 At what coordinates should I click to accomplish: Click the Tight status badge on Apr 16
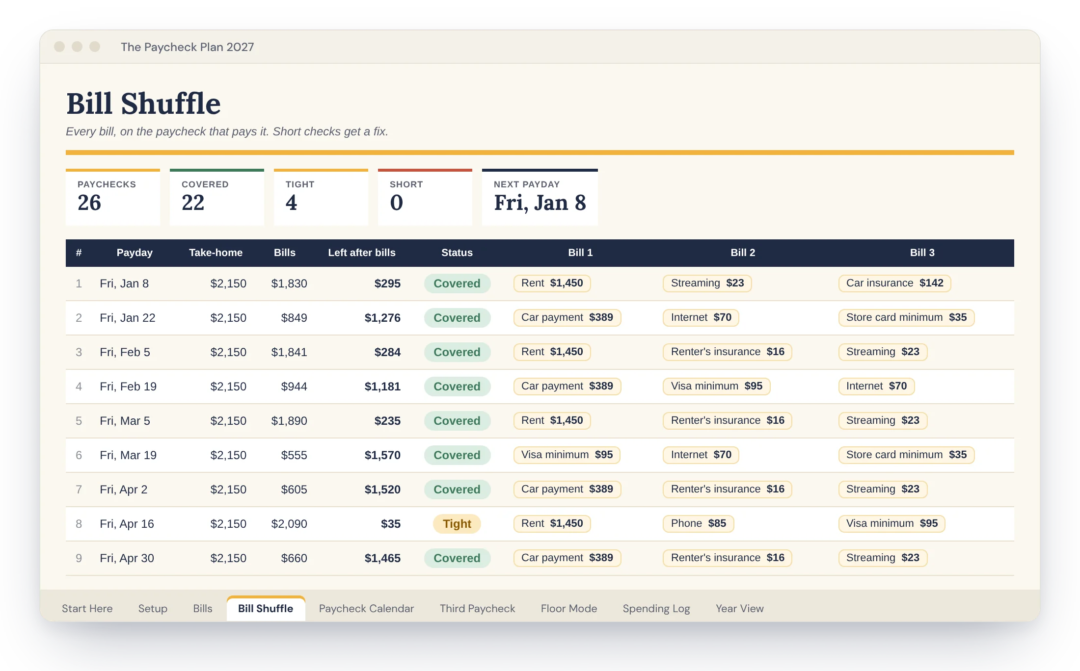point(457,524)
